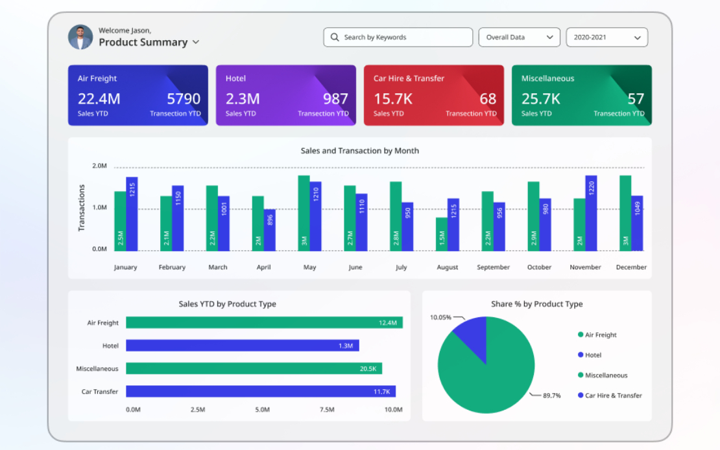Expand the Product Summary chevron
Screen dimensions: 720x450
tap(196, 42)
